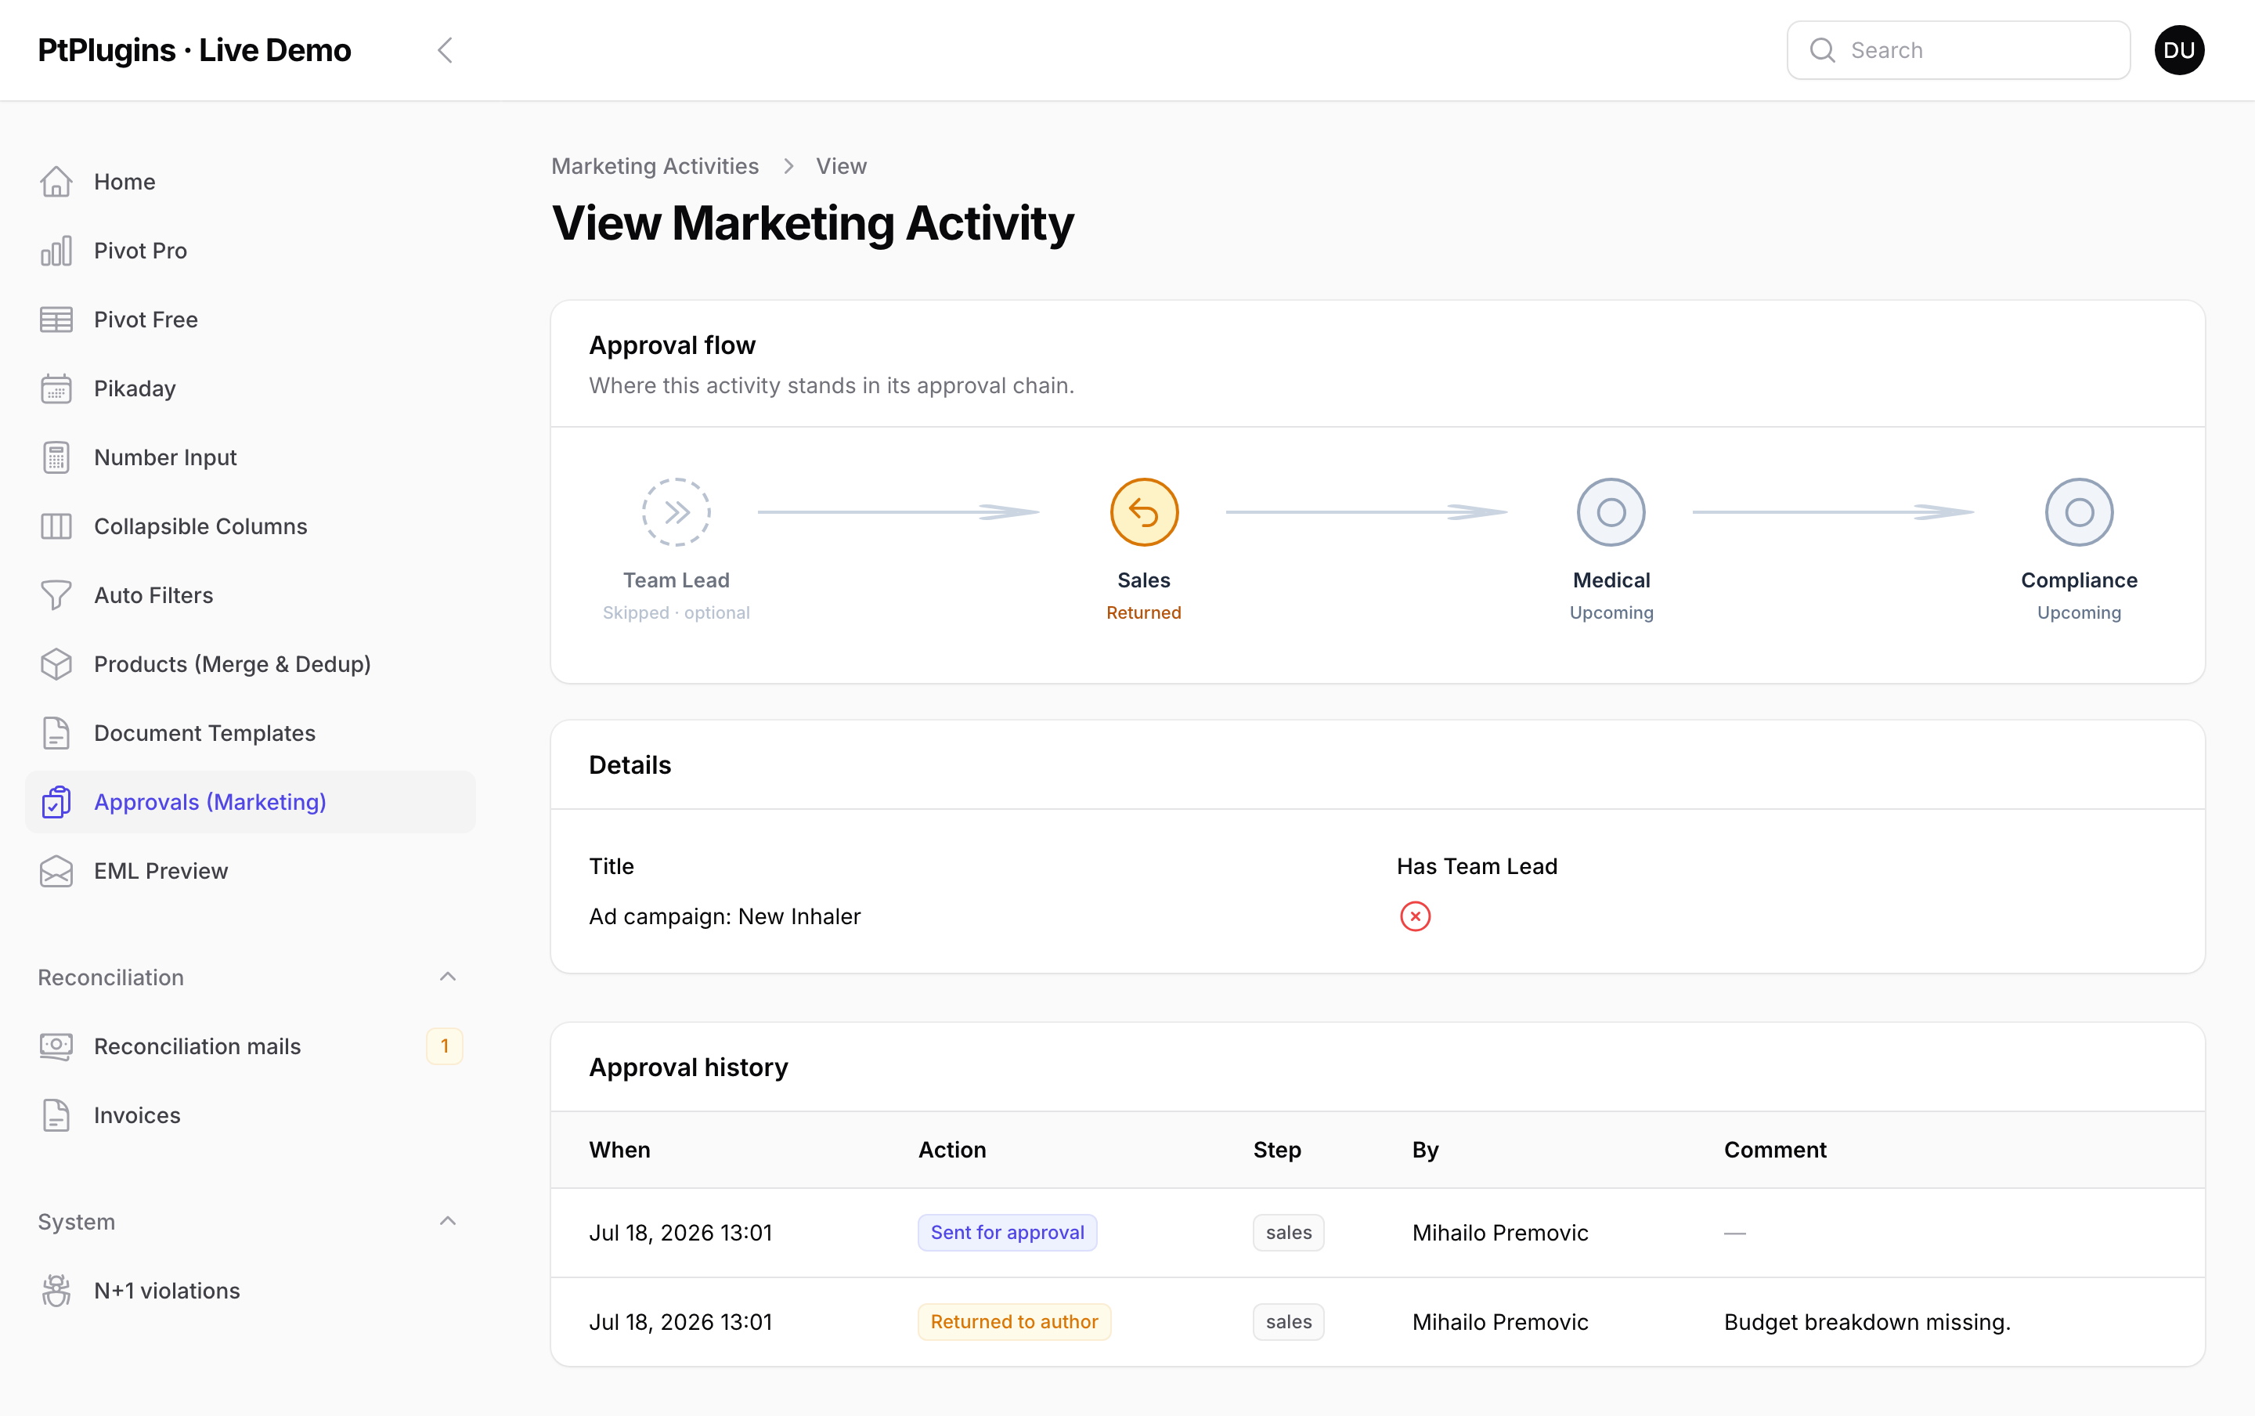This screenshot has height=1416, width=2255.
Task: Click comment 'Budget breakdown missing.'
Action: [x=1867, y=1321]
